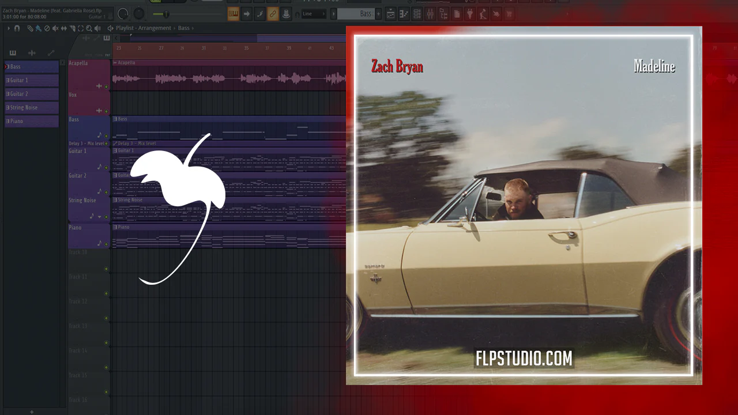Select the Delay 3 - Mix level automation clip
The width and height of the screenshot is (738, 415).
click(229, 144)
